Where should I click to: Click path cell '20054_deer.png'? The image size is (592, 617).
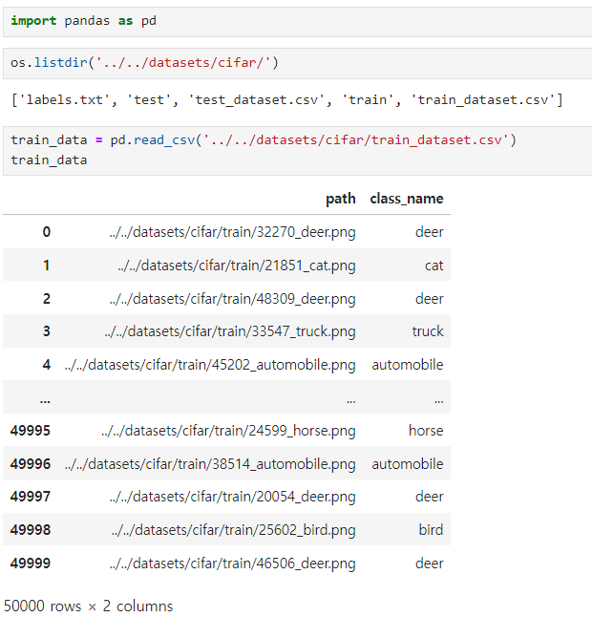[x=232, y=497]
